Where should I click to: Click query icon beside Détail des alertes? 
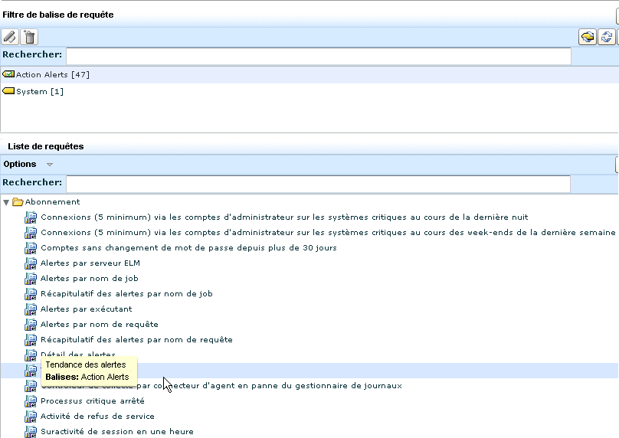coord(31,355)
